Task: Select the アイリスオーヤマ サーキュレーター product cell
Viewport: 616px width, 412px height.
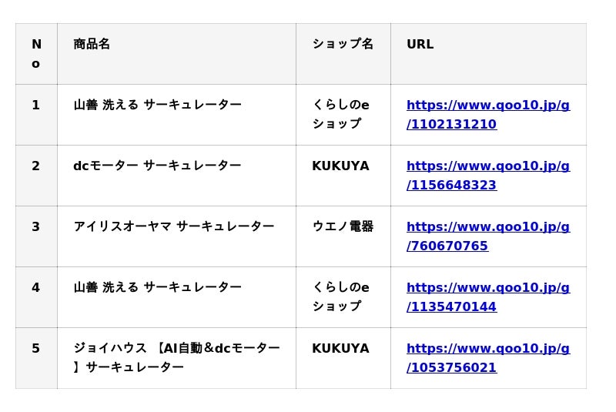Action: coord(174,227)
